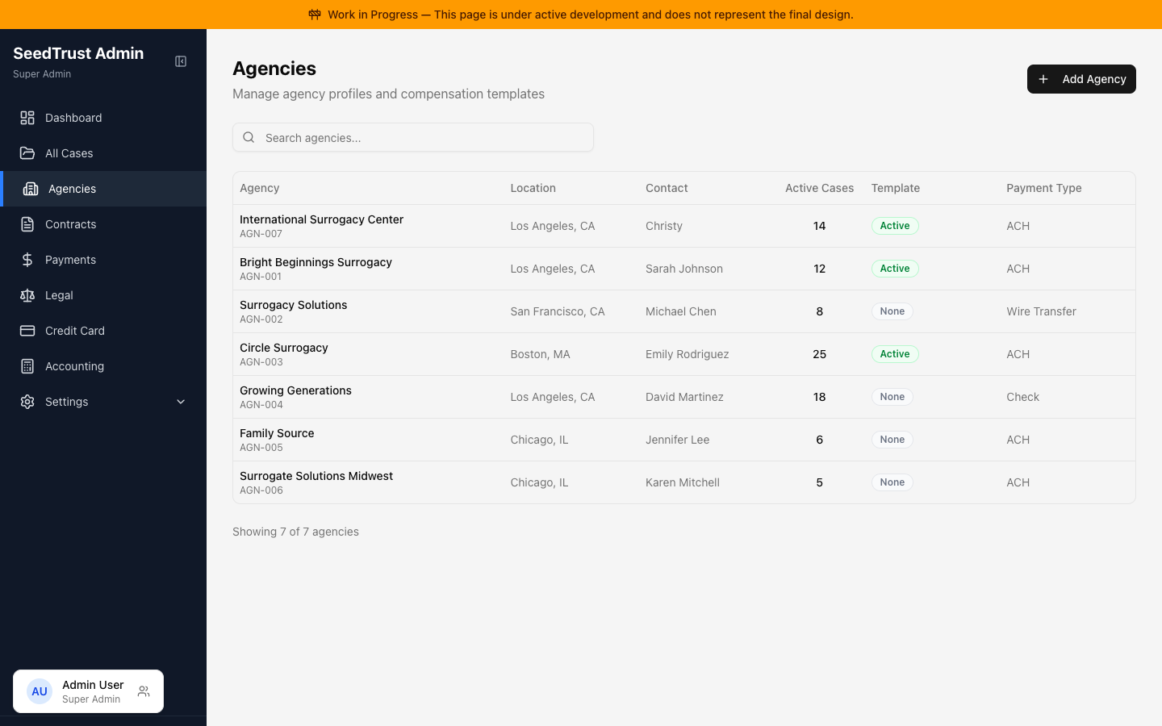Expand the Settings chevron

click(181, 402)
